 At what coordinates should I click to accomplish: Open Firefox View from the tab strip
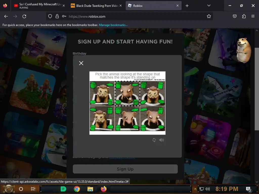pos(5,6)
